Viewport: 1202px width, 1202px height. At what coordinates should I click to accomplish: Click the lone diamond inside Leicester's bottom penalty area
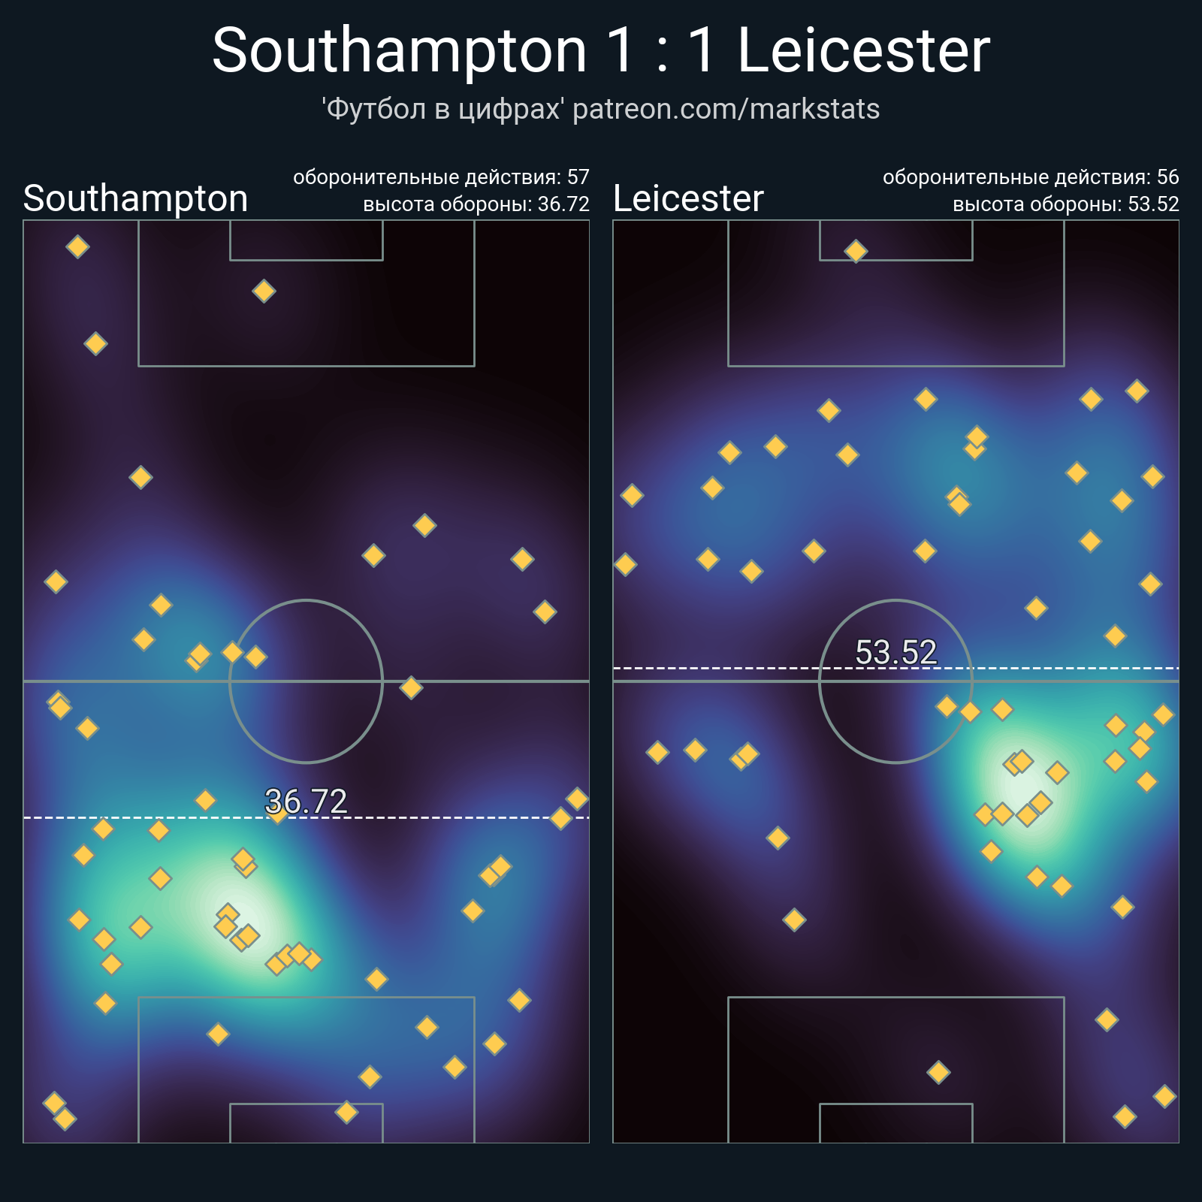938,1072
